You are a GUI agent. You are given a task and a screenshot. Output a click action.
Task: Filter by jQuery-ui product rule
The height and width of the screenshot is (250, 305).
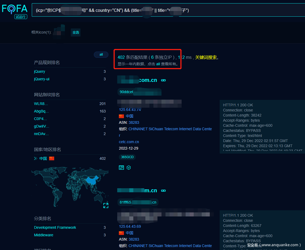[42, 79]
